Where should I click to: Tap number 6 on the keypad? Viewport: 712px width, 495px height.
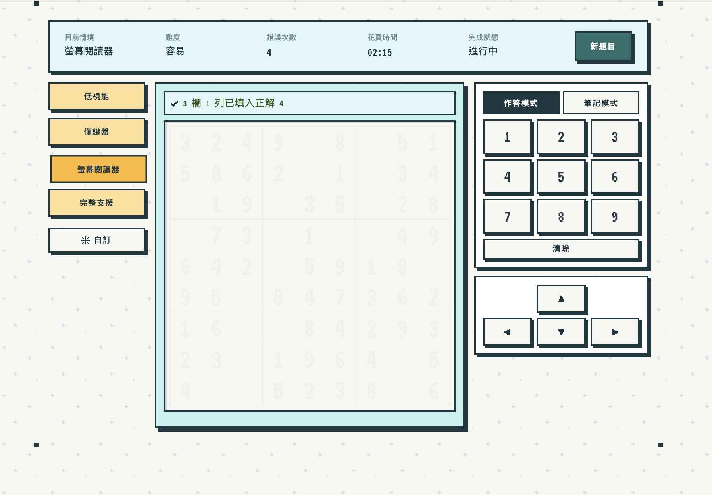click(614, 177)
